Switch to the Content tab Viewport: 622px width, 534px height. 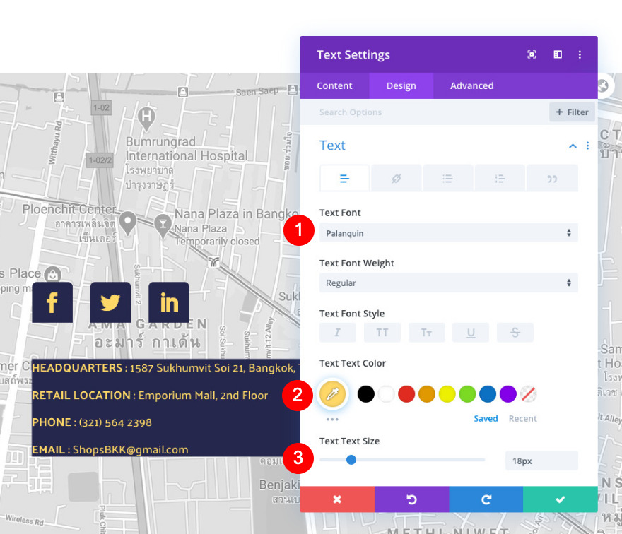point(334,85)
